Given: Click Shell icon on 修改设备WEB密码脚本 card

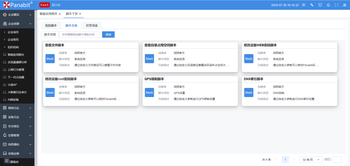Looking at the screenshot, I should coord(249,59).
